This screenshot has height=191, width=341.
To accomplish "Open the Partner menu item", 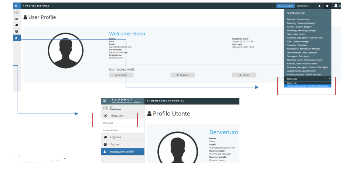I will 123,144.
